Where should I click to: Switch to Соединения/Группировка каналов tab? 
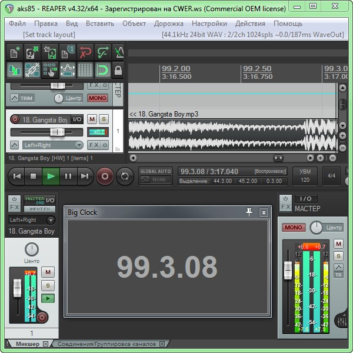point(106,344)
